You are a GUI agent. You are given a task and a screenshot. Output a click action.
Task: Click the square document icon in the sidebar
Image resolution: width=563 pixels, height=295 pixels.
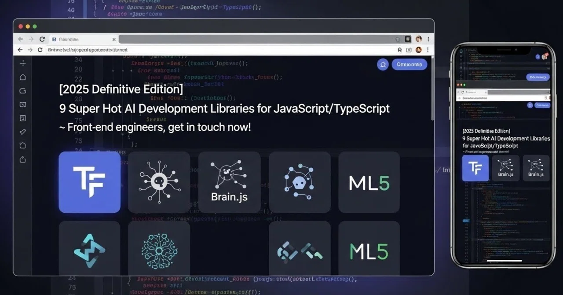[23, 118]
